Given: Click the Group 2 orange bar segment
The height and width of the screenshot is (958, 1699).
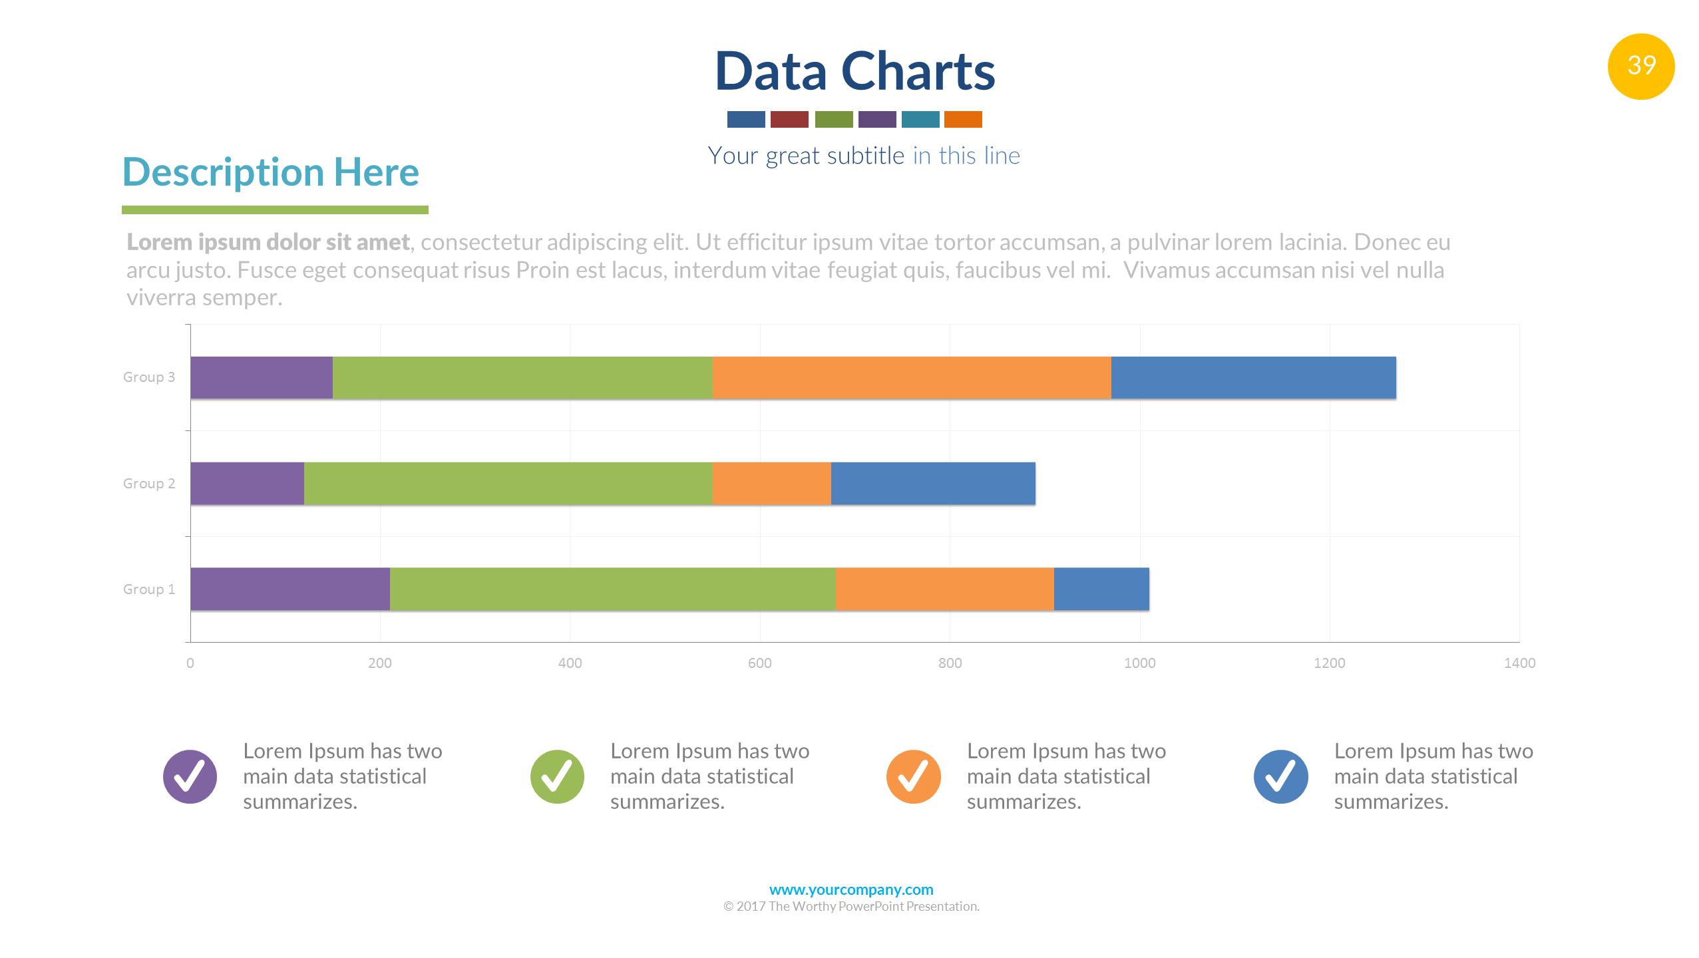Looking at the screenshot, I should pos(771,483).
